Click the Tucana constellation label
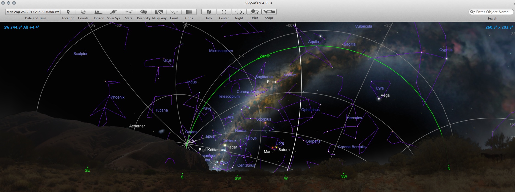The height and width of the screenshot is (192, 515). [x=161, y=110]
